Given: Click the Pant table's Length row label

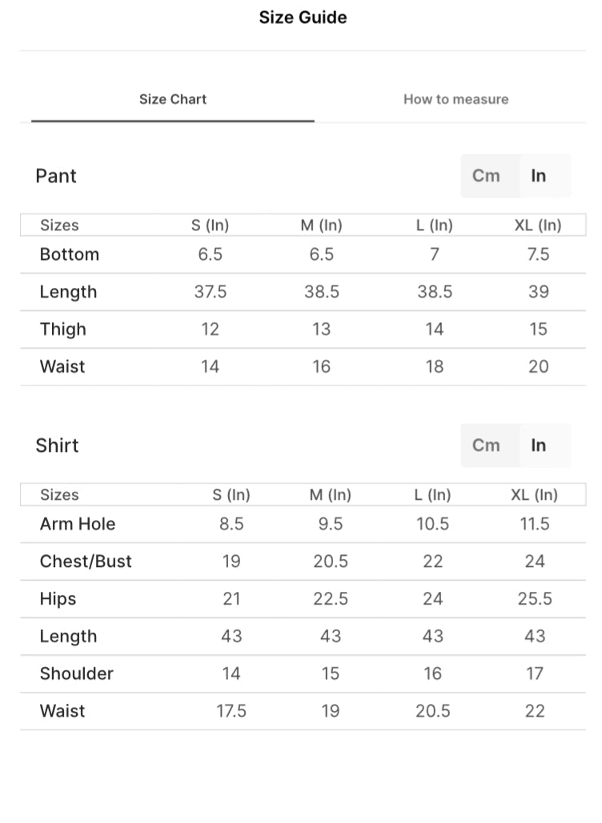Looking at the screenshot, I should 68,292.
